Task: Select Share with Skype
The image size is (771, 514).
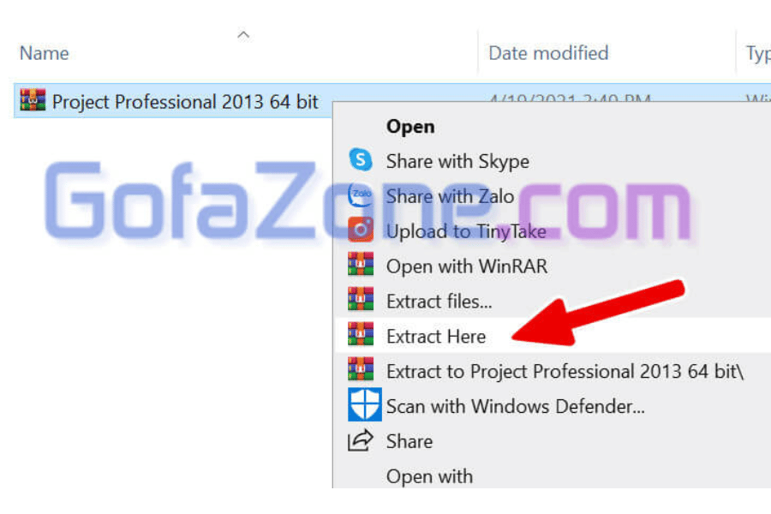Action: (x=457, y=162)
